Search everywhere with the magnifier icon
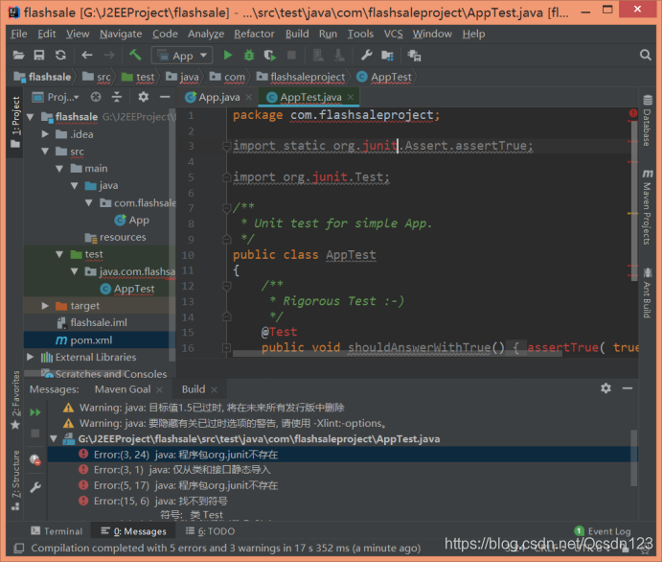This screenshot has width=663, height=562. 645,55
